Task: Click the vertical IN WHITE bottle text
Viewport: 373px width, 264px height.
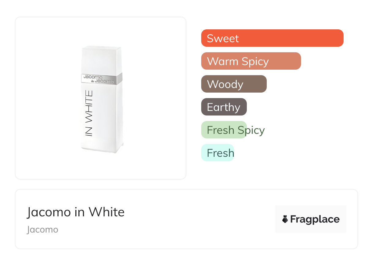Action: point(89,113)
